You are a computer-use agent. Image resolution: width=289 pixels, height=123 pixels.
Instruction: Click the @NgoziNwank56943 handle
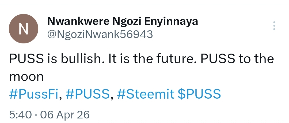100,34
